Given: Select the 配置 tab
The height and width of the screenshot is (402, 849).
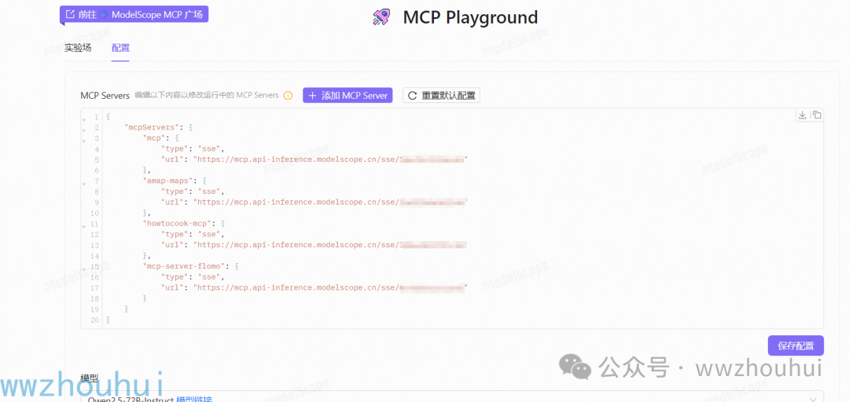Looking at the screenshot, I should (x=121, y=48).
